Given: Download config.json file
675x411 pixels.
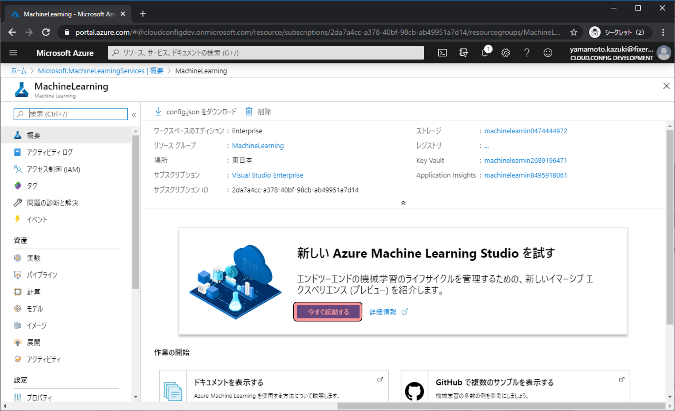Looking at the screenshot, I should [x=196, y=112].
